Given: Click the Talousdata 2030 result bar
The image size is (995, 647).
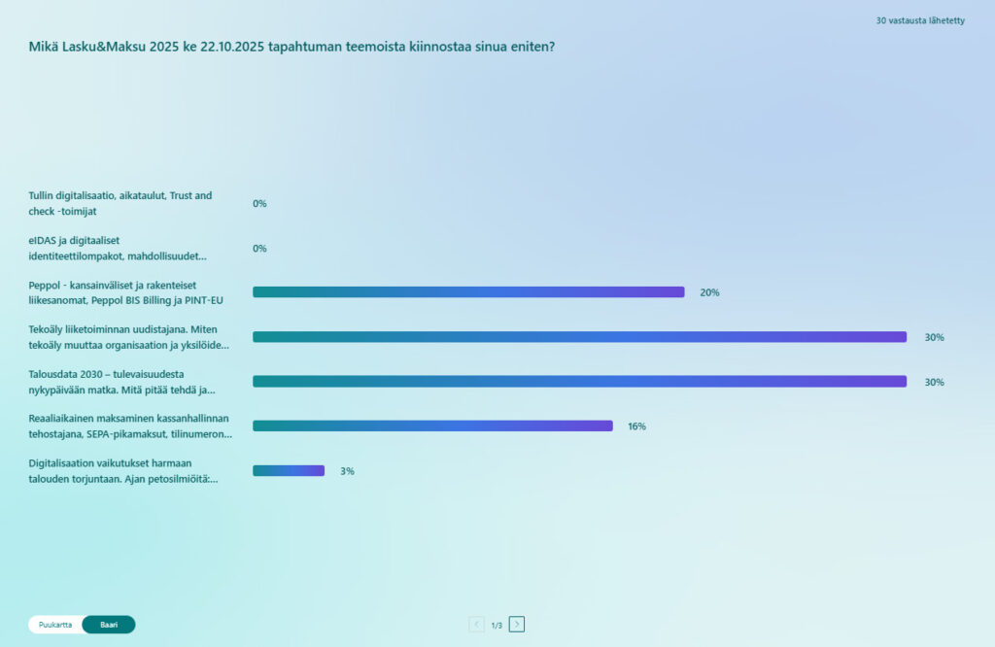Looking at the screenshot, I should pos(579,382).
